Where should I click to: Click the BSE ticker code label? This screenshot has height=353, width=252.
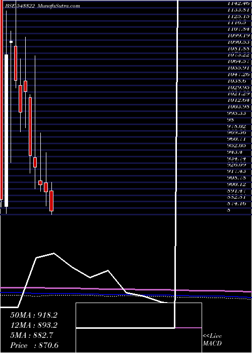click(x=19, y=6)
